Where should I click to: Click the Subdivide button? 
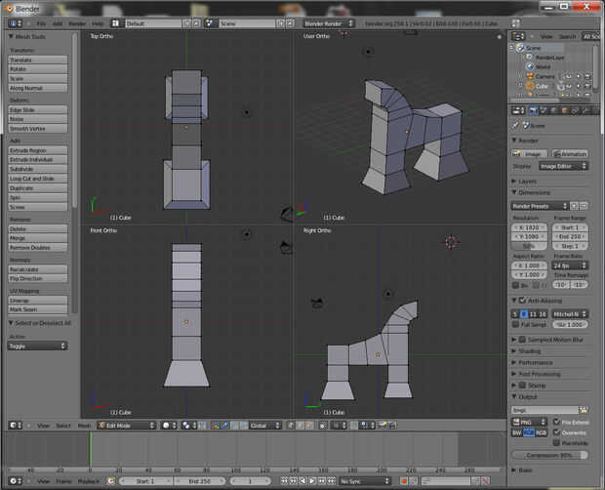[38, 169]
